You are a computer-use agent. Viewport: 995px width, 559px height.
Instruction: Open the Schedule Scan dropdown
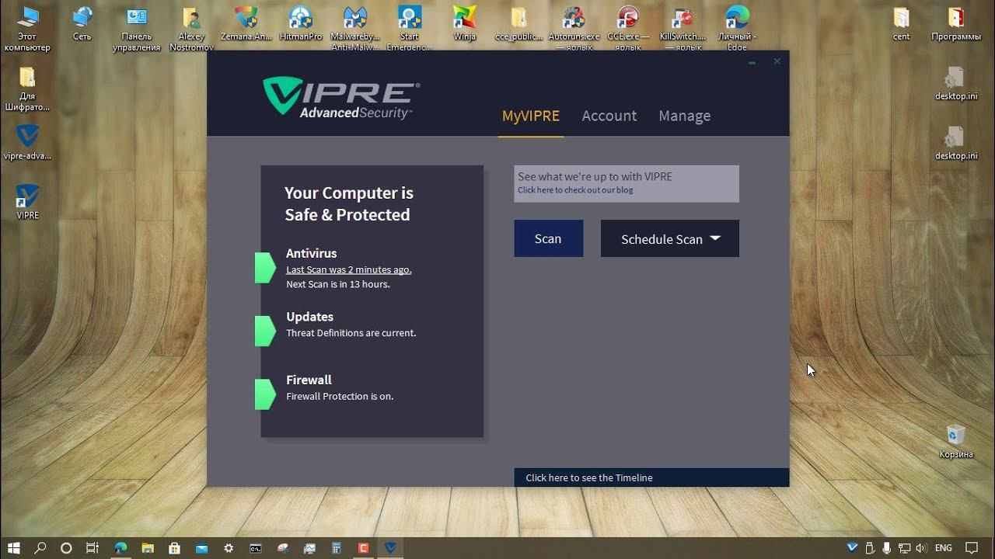point(670,238)
